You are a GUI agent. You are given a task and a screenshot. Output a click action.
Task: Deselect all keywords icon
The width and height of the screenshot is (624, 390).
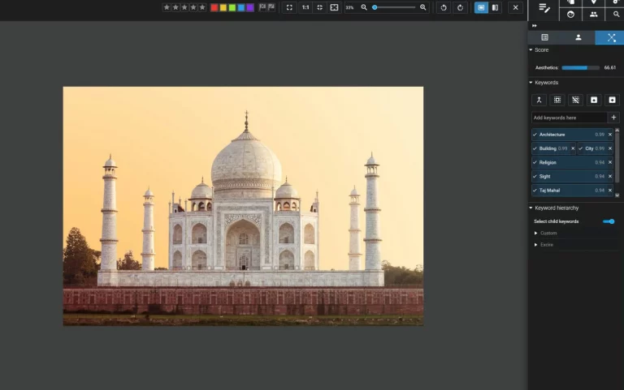point(575,100)
